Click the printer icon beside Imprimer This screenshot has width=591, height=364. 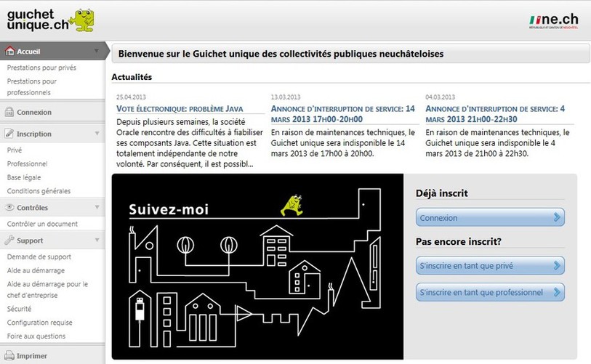point(9,355)
